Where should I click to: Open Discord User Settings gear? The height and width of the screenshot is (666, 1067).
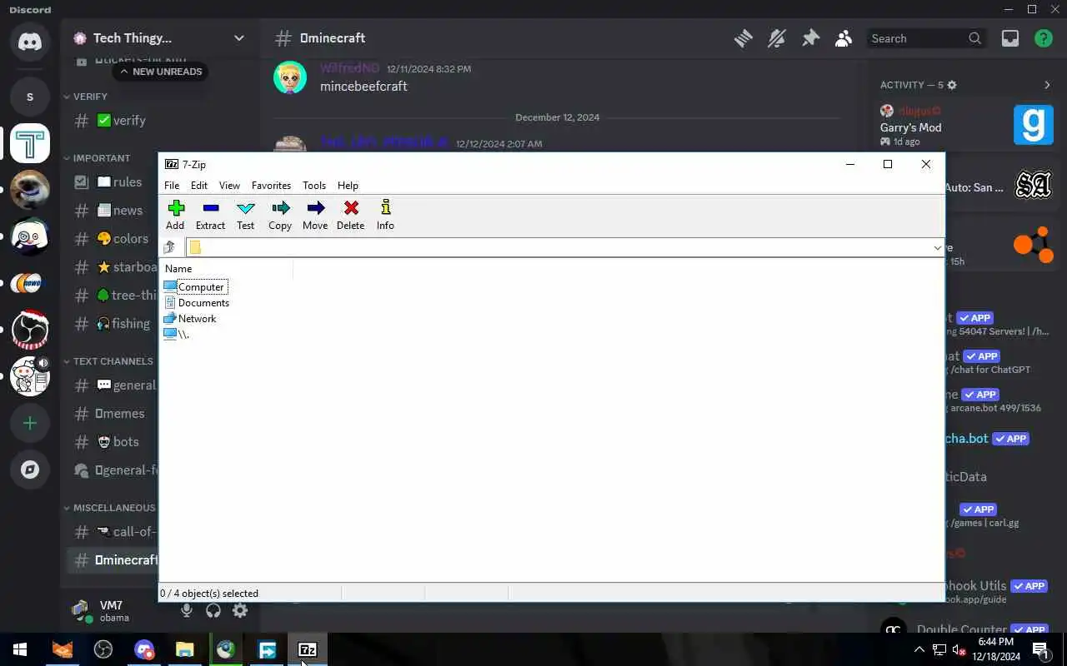(x=240, y=611)
